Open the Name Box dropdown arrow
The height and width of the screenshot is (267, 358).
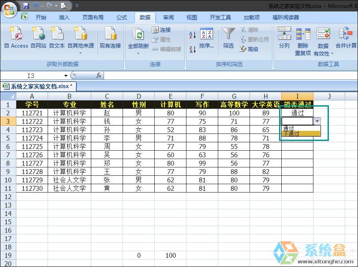click(x=66, y=75)
